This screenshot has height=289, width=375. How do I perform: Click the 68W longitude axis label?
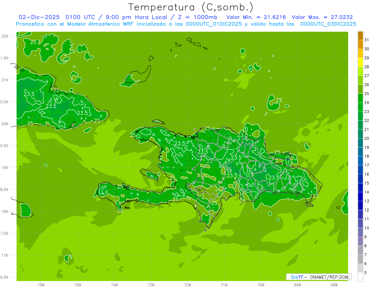point(334,285)
